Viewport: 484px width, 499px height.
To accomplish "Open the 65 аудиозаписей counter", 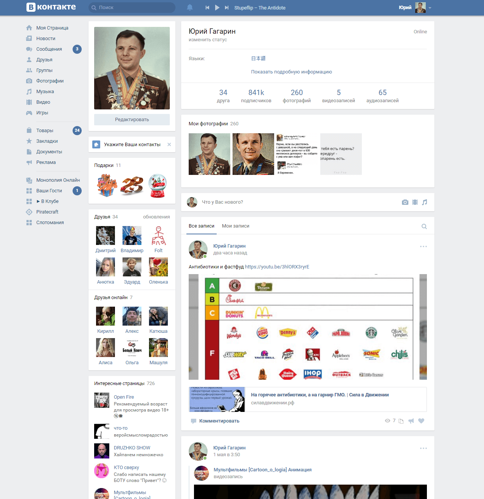I will tap(382, 96).
